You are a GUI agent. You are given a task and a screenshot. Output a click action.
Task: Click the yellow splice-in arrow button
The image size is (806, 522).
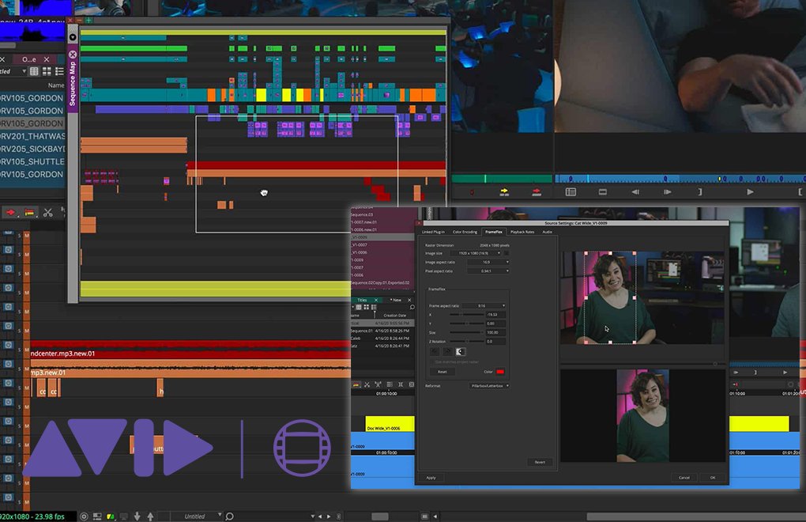click(504, 192)
